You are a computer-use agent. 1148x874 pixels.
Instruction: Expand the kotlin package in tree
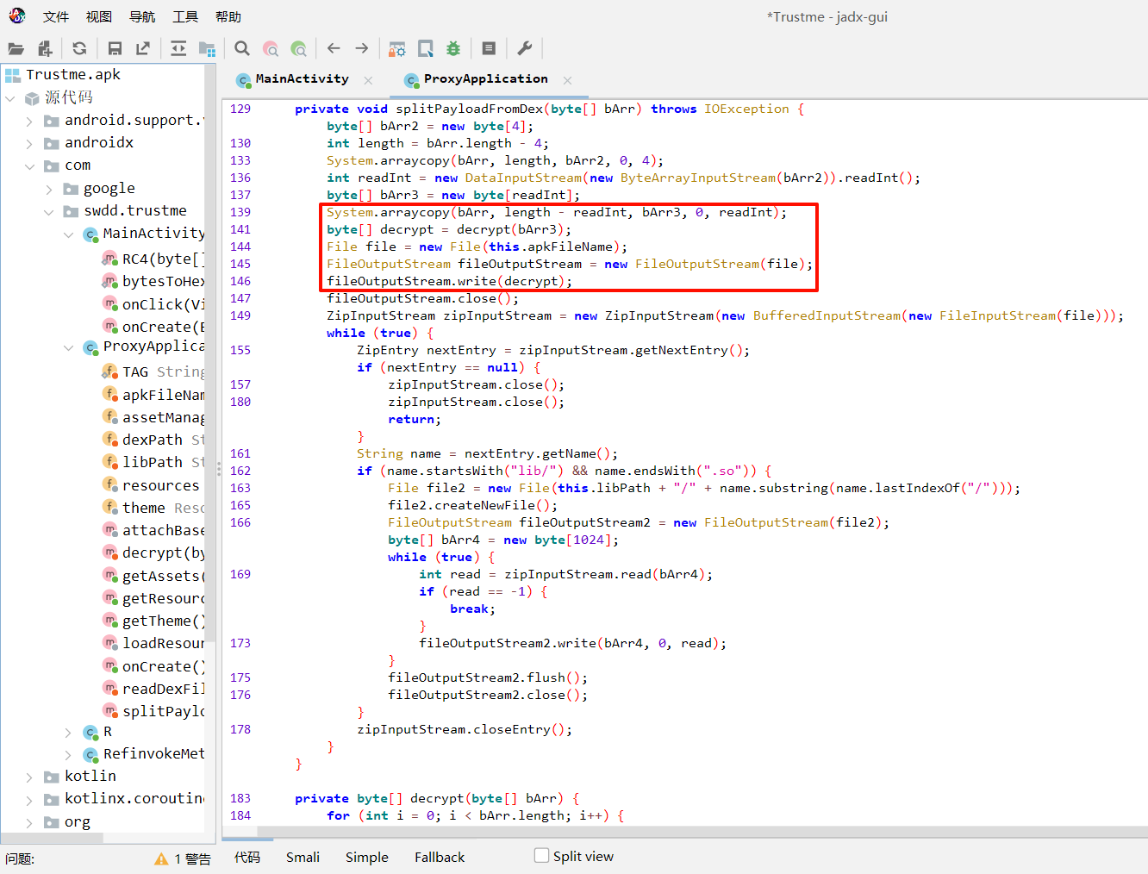[x=30, y=777]
